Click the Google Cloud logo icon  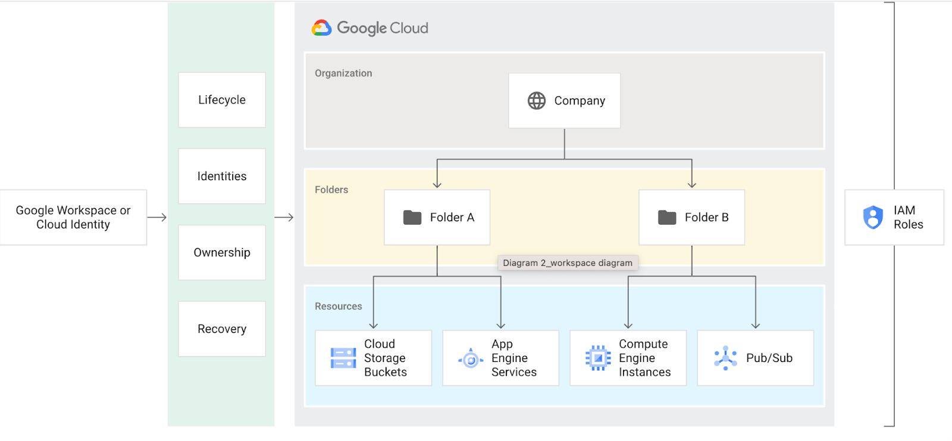click(322, 28)
